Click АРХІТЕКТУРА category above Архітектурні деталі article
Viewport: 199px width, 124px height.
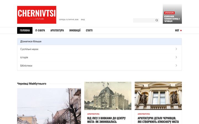pos(144,114)
